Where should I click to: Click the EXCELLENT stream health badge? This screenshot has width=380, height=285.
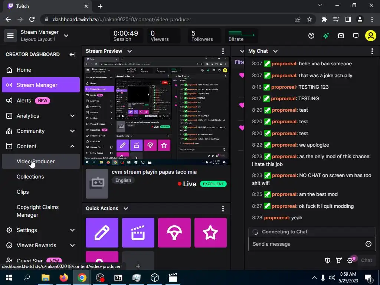pos(213,184)
